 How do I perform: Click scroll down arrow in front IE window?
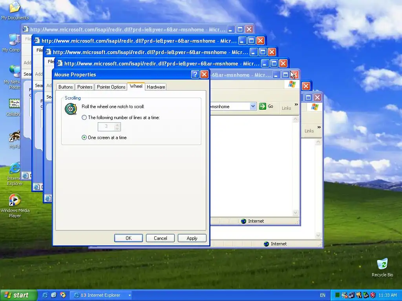click(x=295, y=212)
